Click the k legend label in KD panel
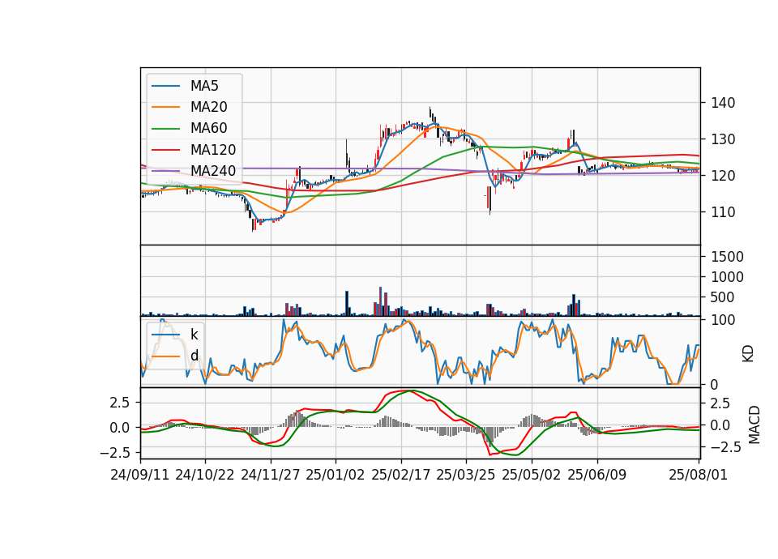This screenshot has width=778, height=559. pos(194,335)
